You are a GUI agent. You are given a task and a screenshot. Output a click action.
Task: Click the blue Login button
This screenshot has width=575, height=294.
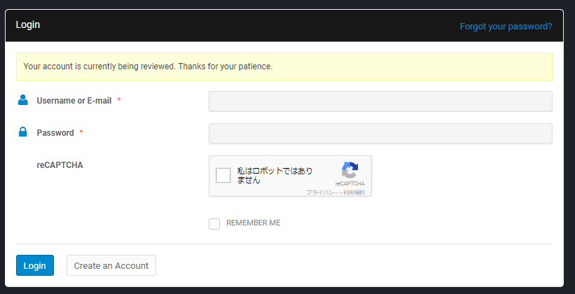click(x=35, y=265)
